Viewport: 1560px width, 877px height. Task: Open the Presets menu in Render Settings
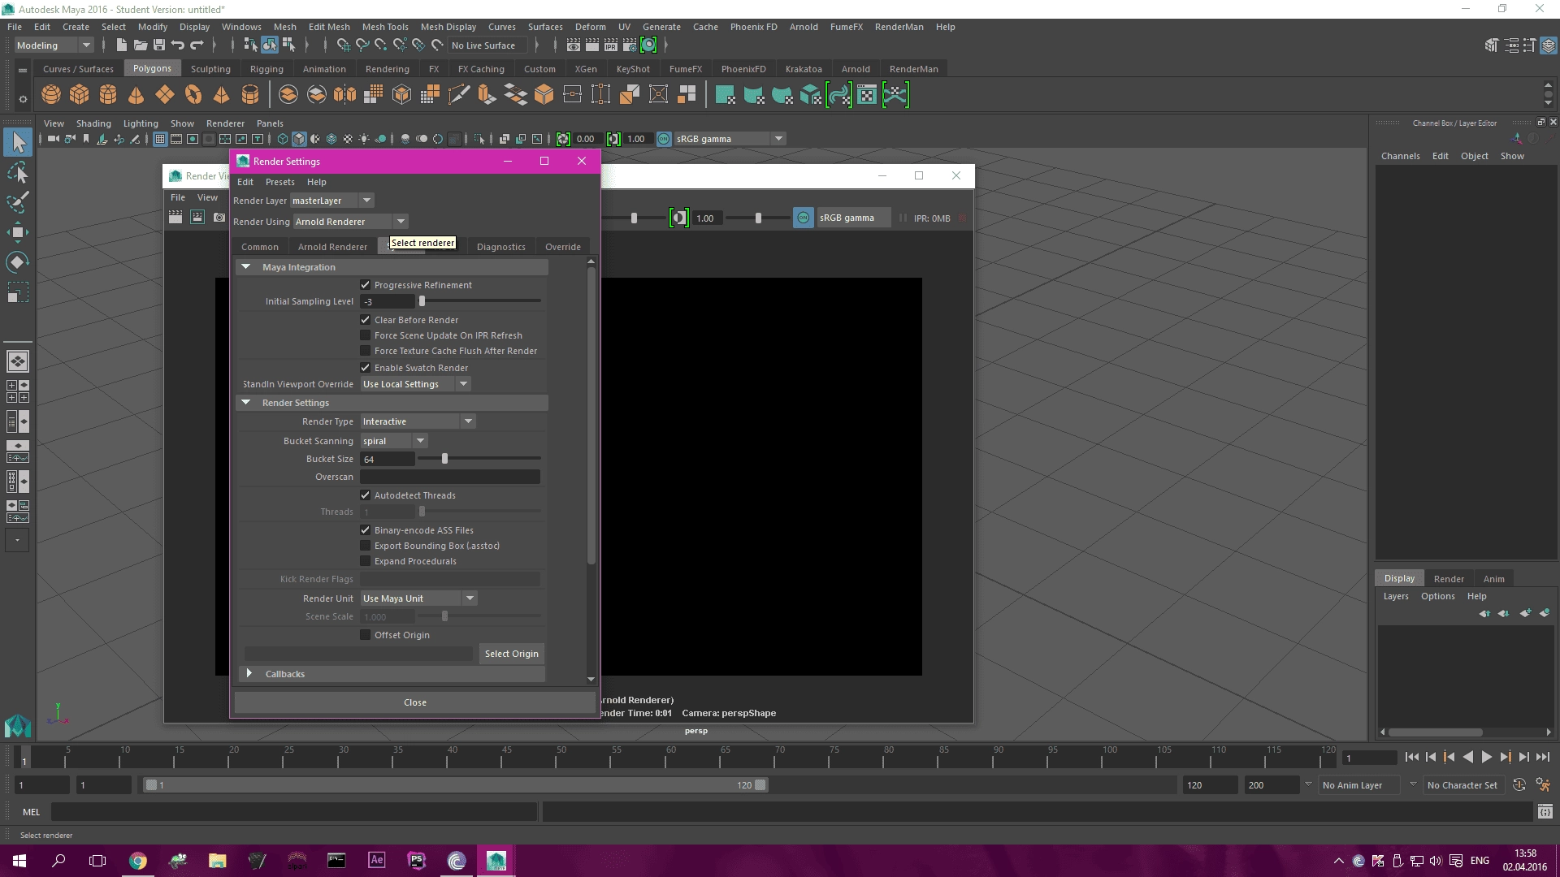(x=279, y=182)
